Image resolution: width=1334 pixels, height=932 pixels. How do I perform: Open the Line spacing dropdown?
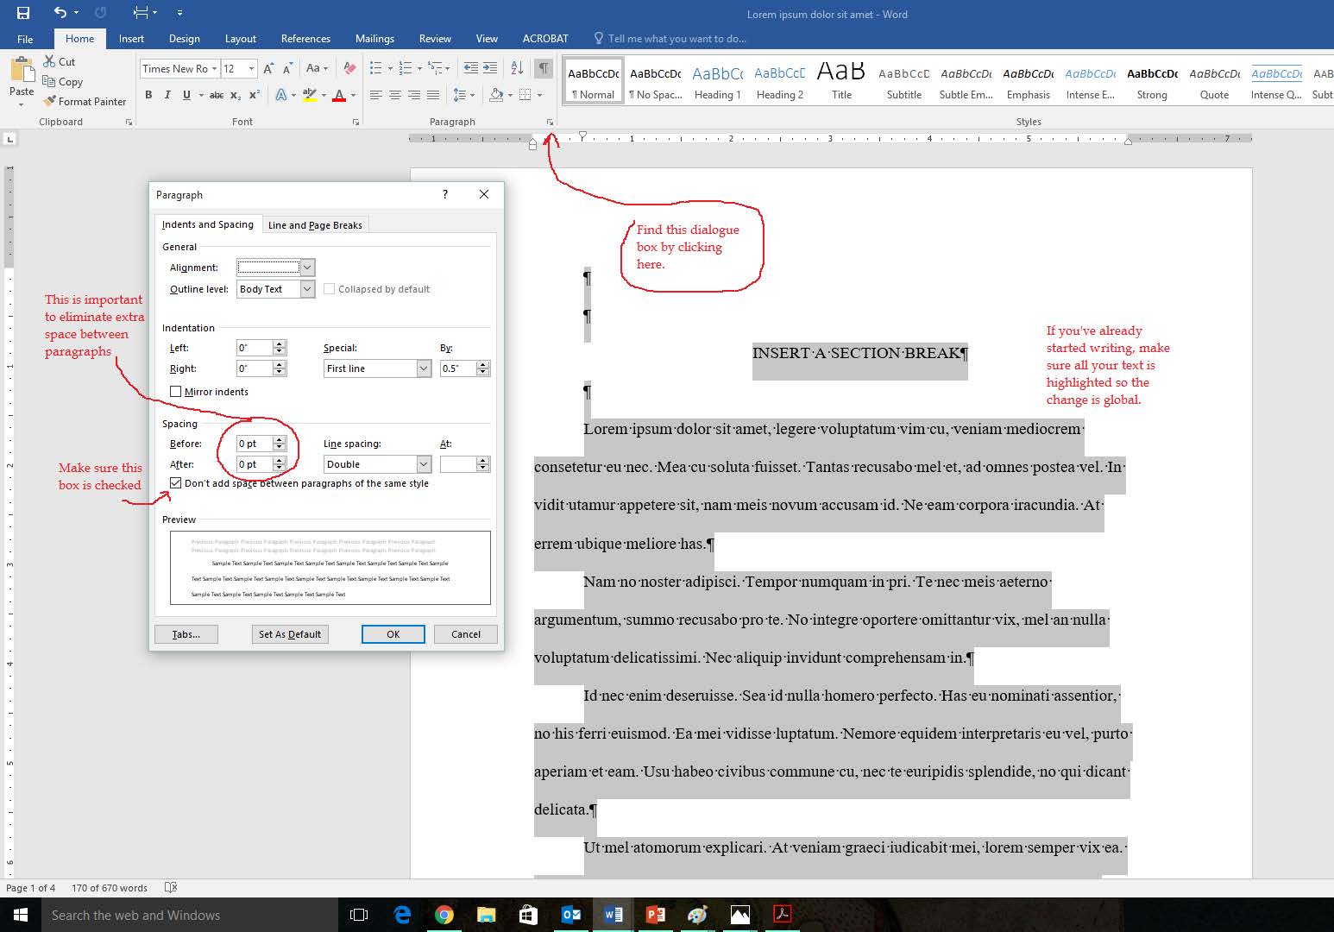(424, 464)
